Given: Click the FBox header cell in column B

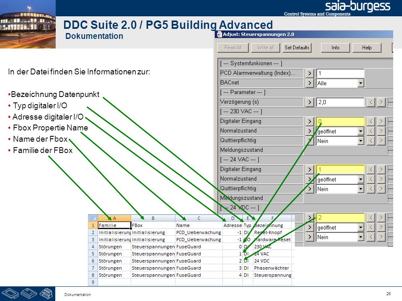Looking at the screenshot, I should tap(153, 225).
